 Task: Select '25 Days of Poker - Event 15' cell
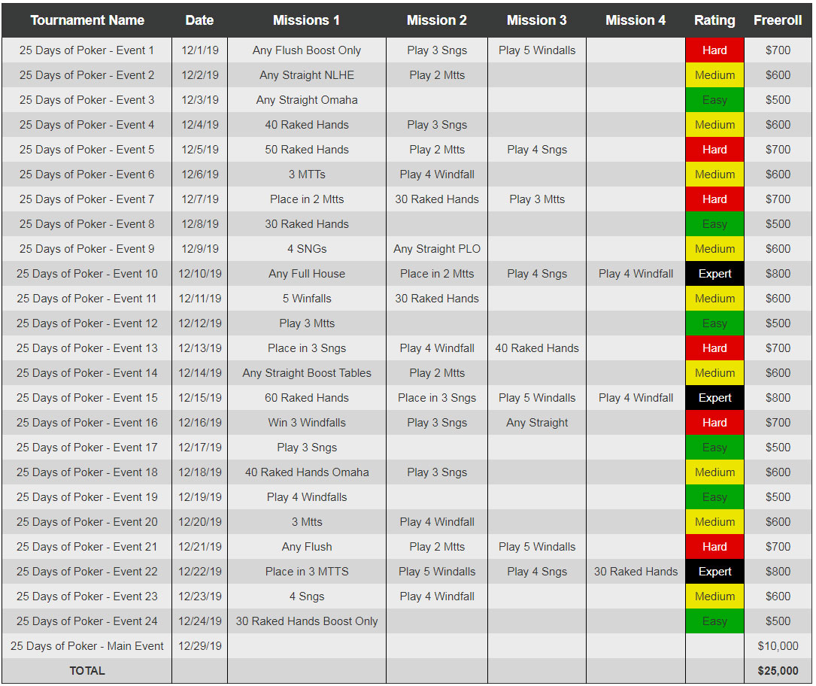pos(87,398)
